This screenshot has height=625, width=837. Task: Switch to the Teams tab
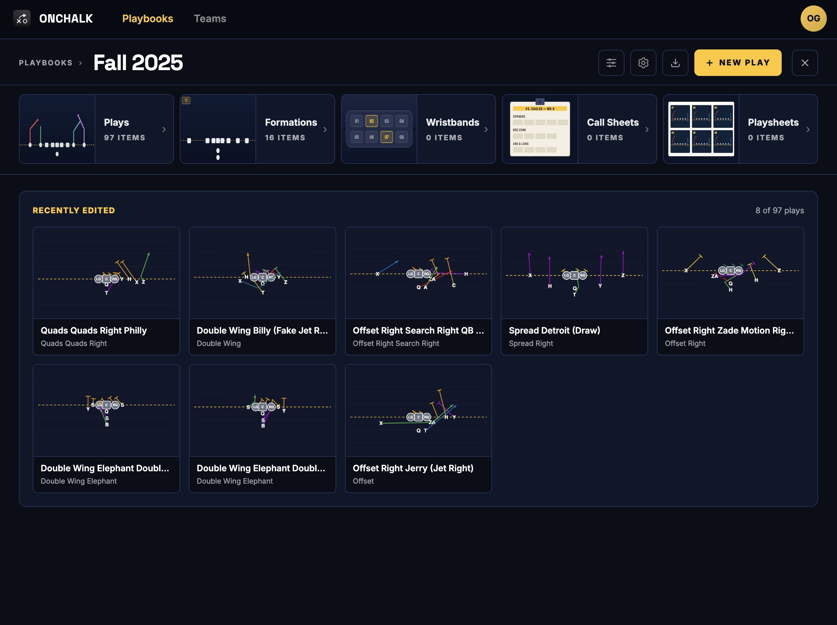tap(210, 19)
